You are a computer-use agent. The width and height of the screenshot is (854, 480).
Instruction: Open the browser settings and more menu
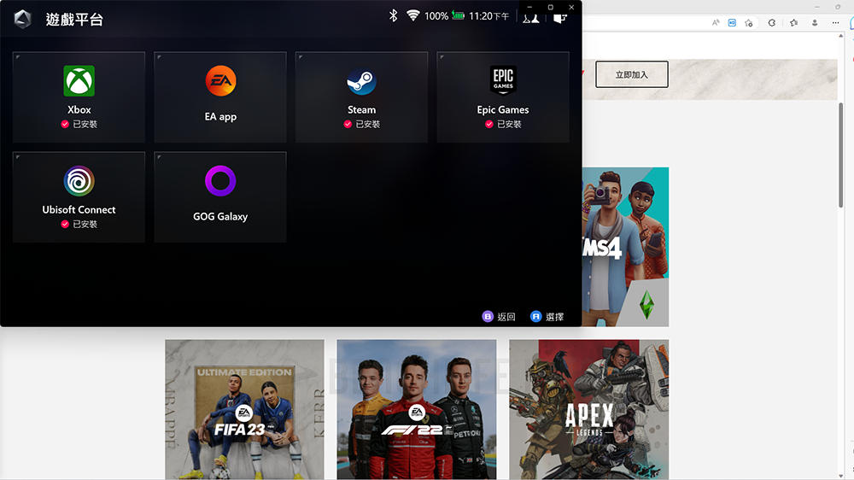835,23
